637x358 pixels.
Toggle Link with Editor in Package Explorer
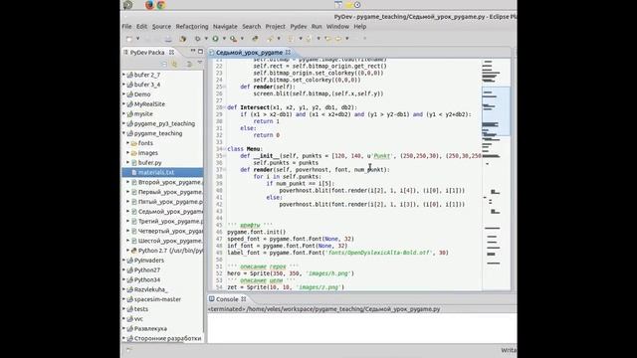[174, 64]
